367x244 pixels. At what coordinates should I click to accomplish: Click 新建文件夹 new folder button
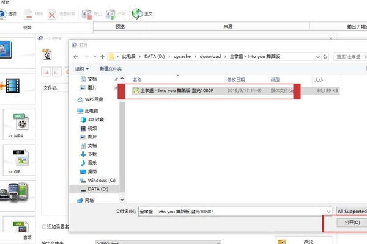[111, 69]
